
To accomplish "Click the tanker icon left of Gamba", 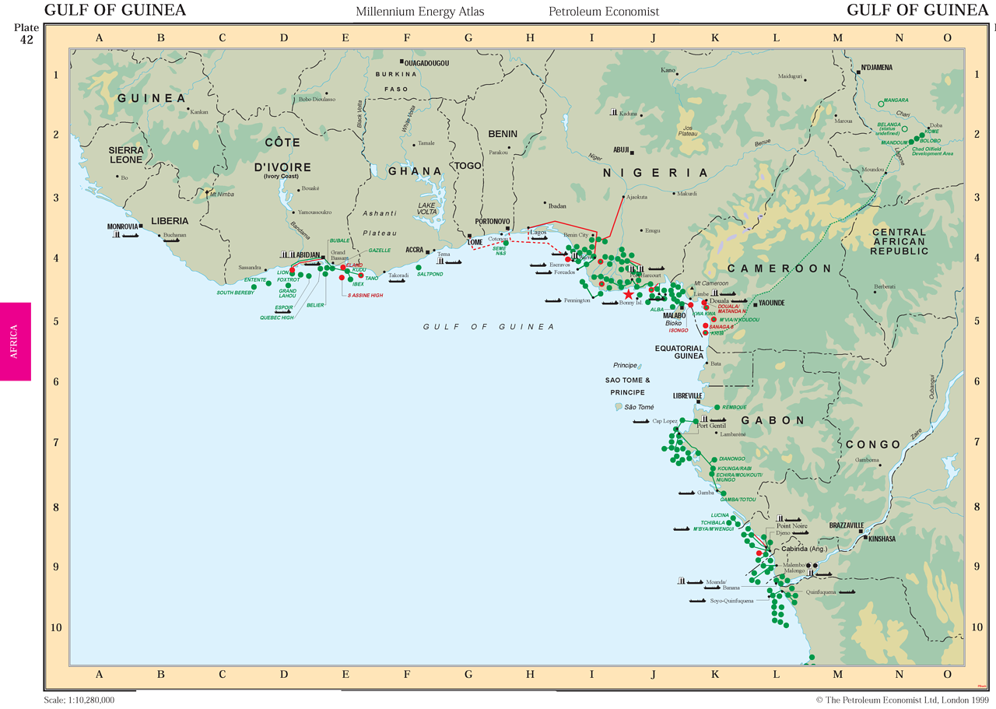I will click(685, 493).
